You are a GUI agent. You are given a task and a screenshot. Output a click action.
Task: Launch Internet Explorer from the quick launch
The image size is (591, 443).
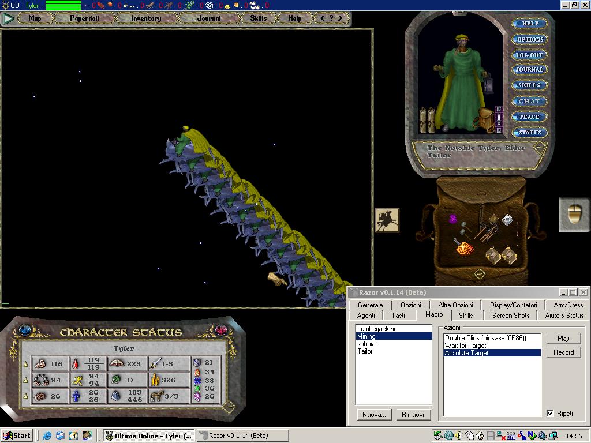47,436
